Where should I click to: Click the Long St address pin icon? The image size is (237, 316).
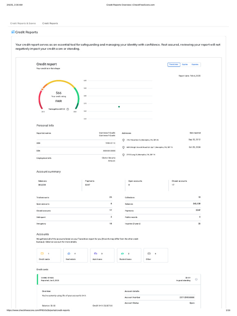[x=123, y=155]
